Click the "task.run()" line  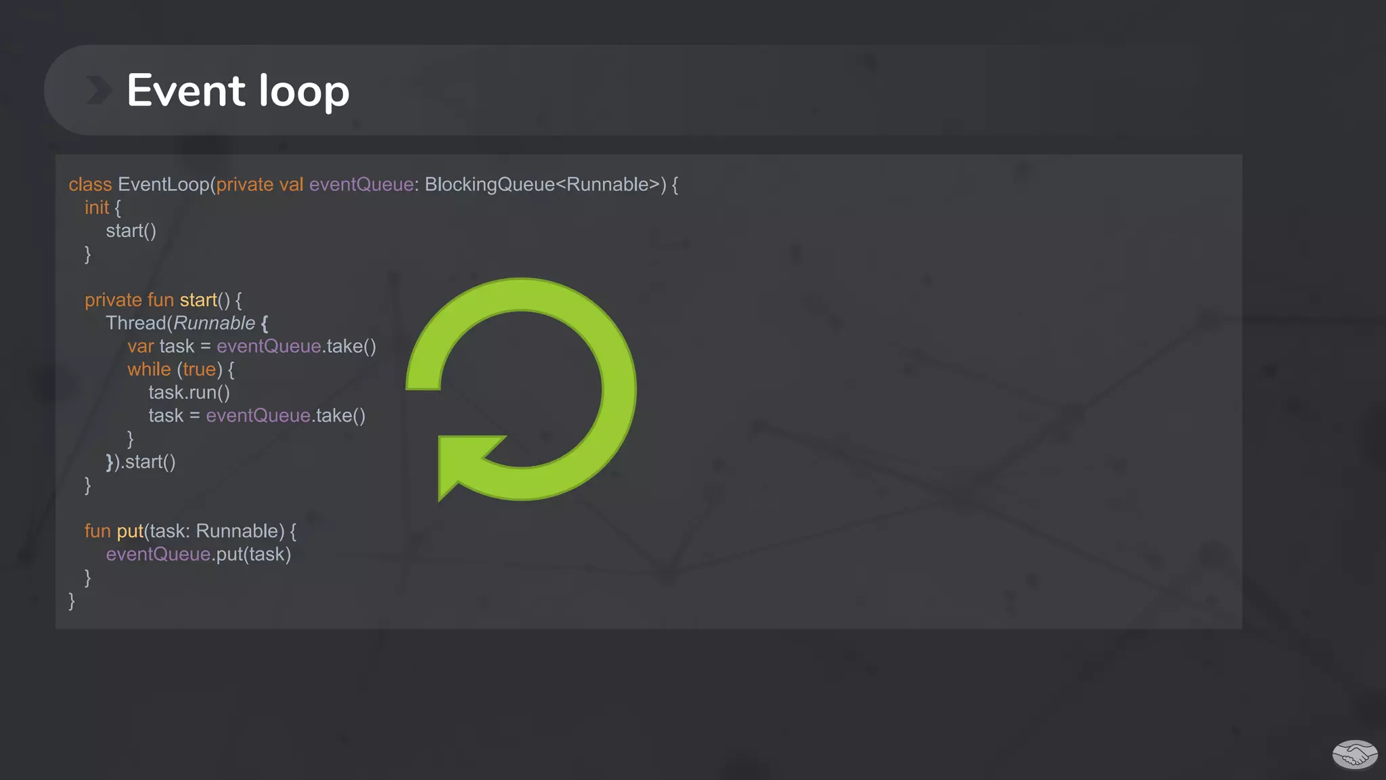[x=189, y=392]
